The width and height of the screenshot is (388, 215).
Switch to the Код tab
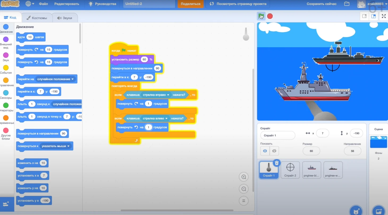(10, 18)
